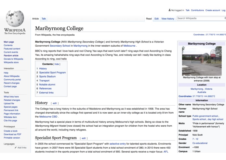Click the 7 - 12 grades link
226x160 pixels.
[195, 139]
